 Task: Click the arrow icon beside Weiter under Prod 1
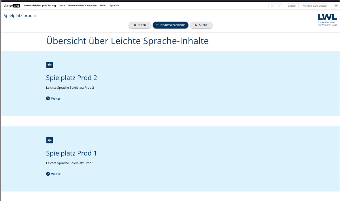tap(48, 174)
